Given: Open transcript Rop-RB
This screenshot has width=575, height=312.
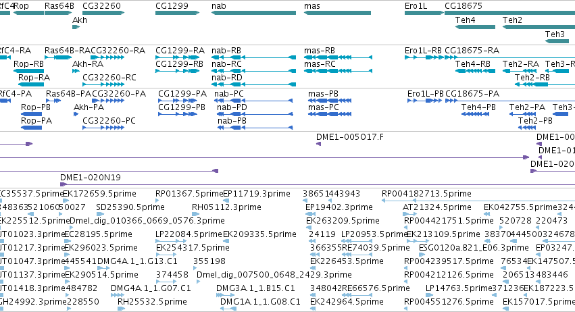Looking at the screenshot, I should point(28,71).
